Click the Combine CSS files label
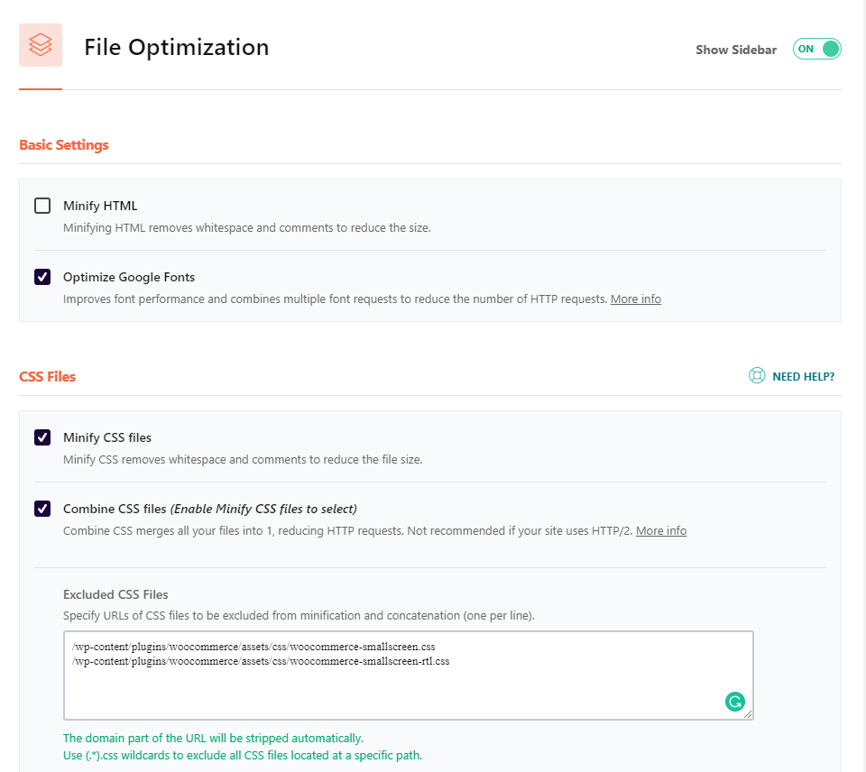The width and height of the screenshot is (866, 772). (210, 509)
